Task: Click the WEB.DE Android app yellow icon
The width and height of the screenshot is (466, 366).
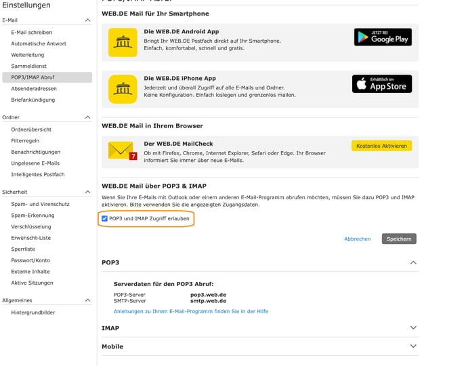Action: coord(123,42)
